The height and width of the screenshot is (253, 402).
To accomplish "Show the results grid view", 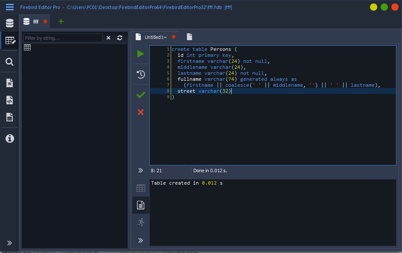I will click(x=141, y=188).
